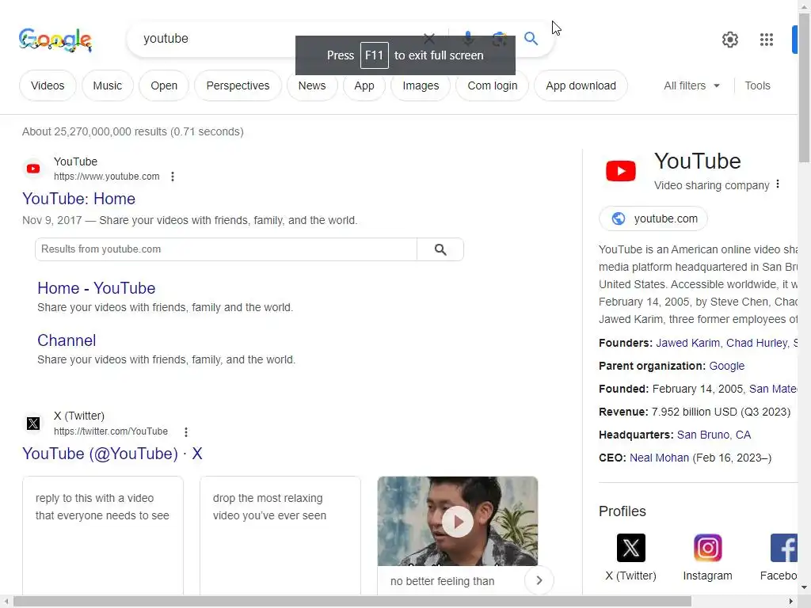The width and height of the screenshot is (811, 608).
Task: Click https://twitter.com/YouTube URL text
Action: pos(111,431)
